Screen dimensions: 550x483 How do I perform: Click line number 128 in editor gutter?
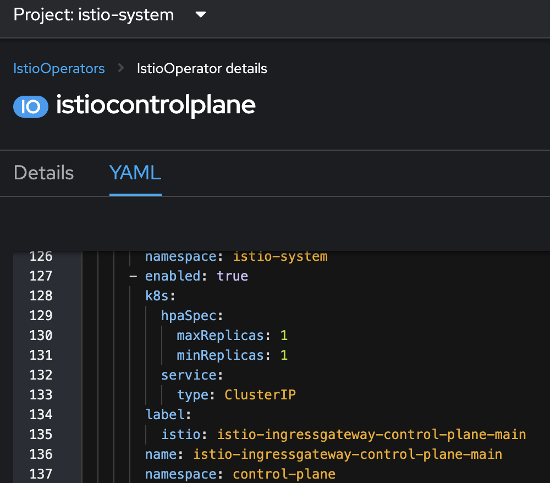[41, 296]
